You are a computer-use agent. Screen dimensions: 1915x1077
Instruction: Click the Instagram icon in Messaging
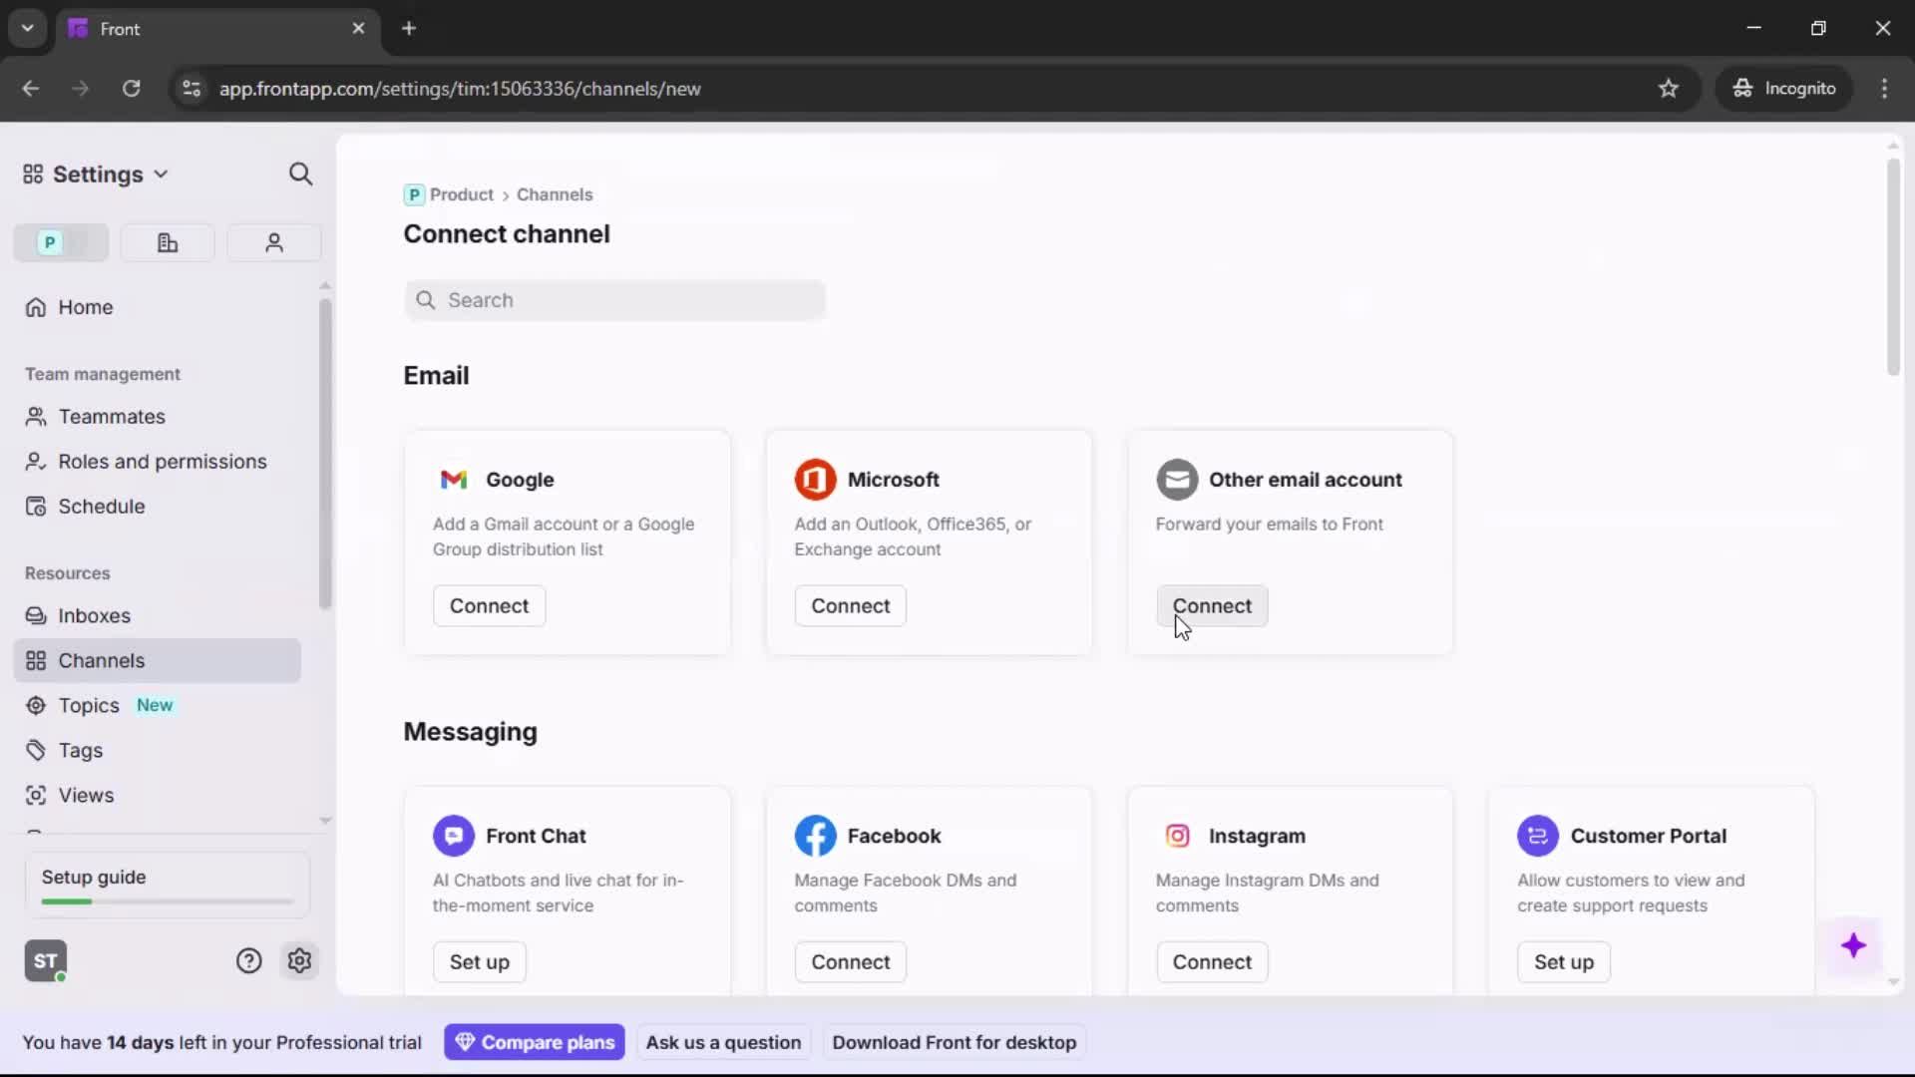coord(1178,836)
